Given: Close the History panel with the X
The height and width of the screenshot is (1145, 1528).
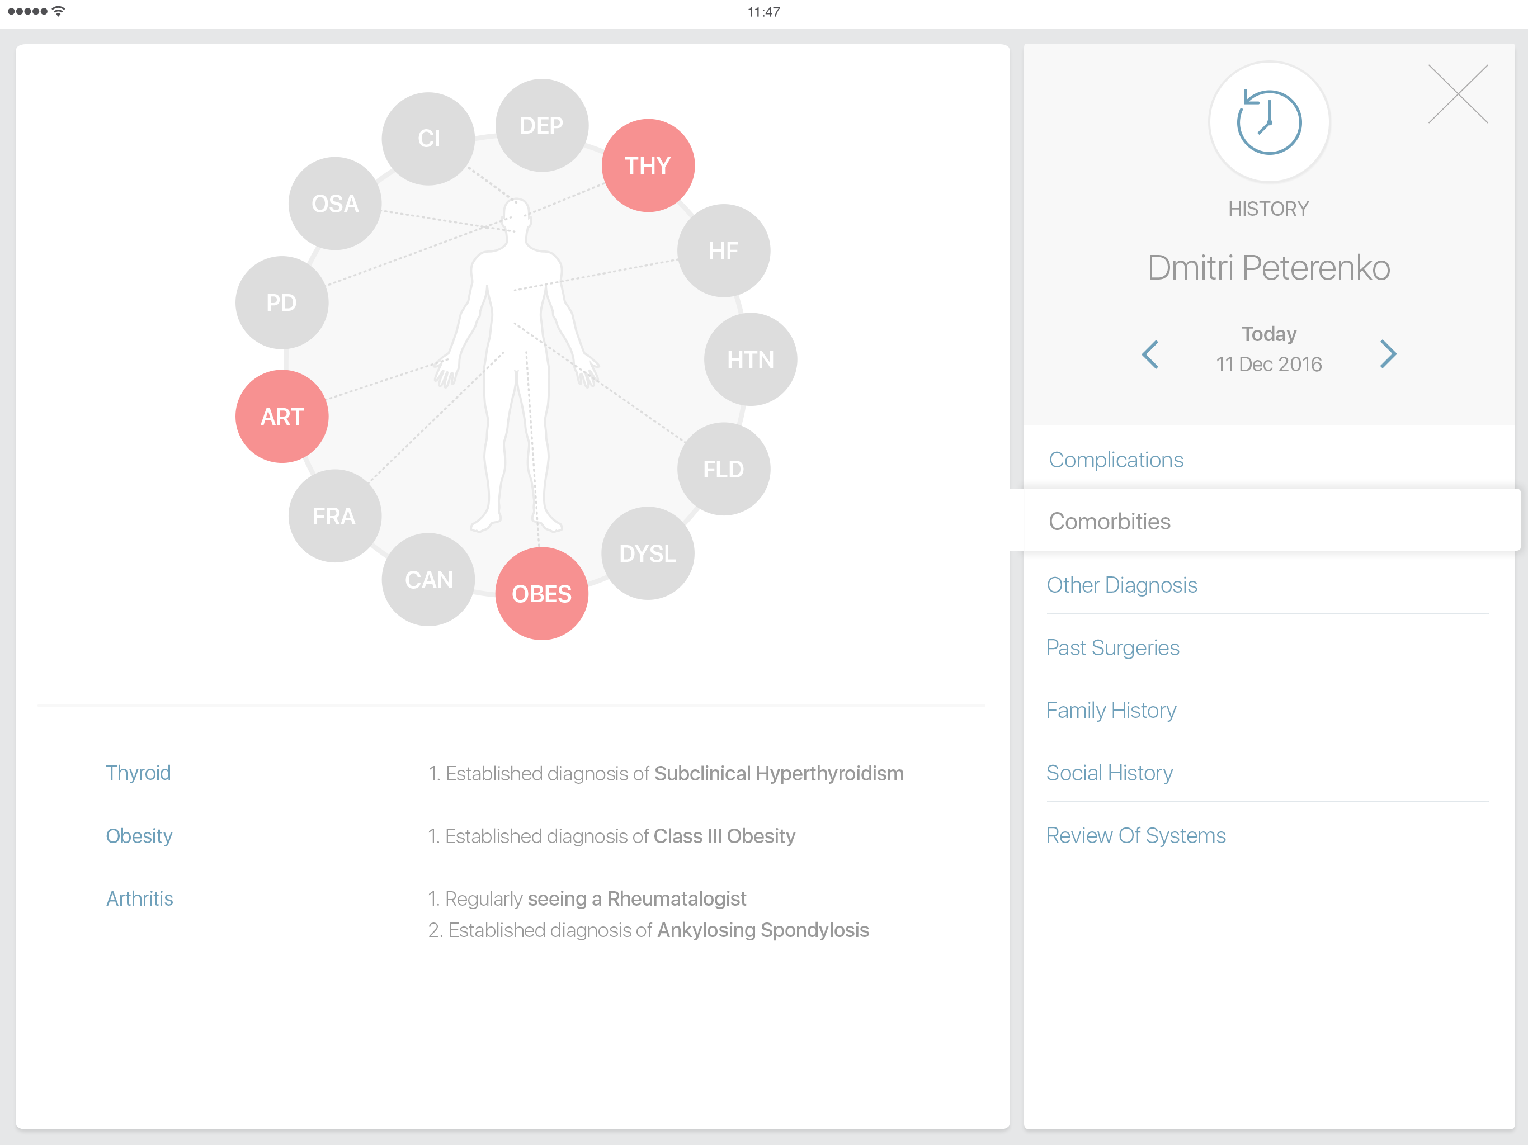Looking at the screenshot, I should click(1458, 94).
